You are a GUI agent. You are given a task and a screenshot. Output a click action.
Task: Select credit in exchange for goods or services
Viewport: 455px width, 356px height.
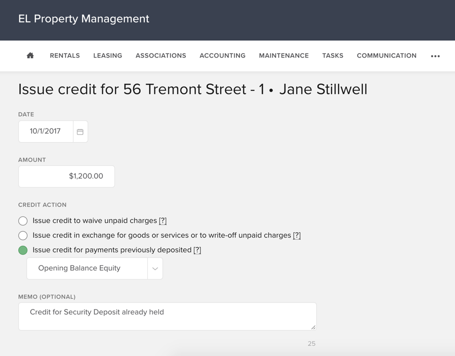tap(23, 235)
